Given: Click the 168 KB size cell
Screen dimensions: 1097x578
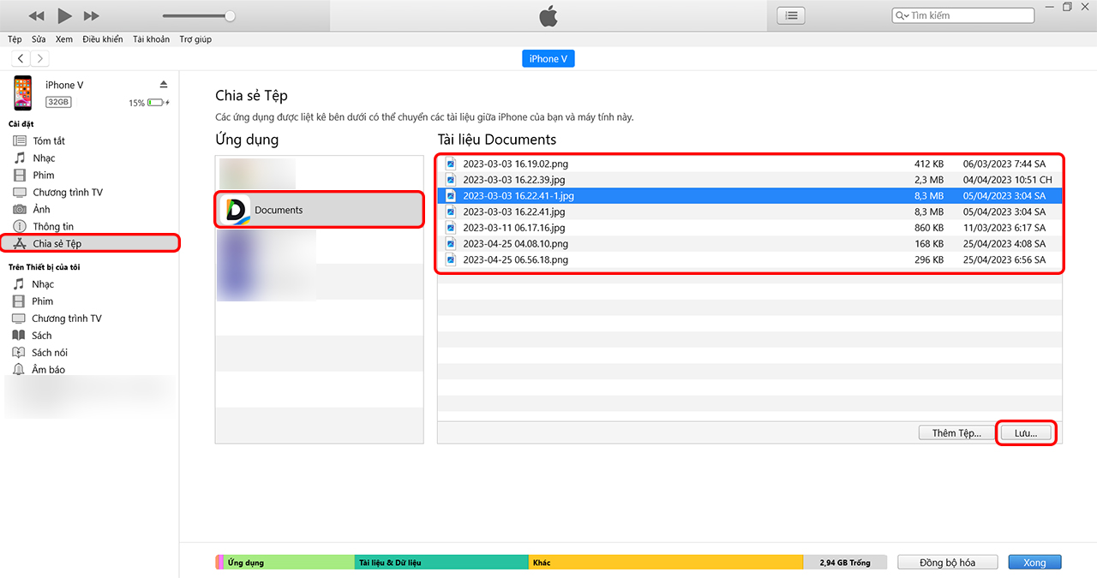Looking at the screenshot, I should tap(929, 243).
